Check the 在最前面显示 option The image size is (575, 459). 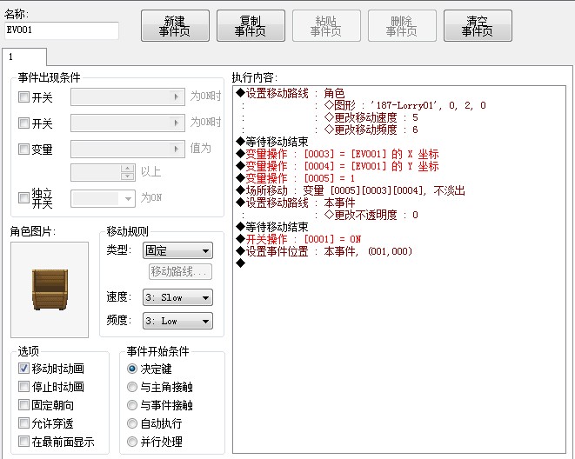click(x=23, y=442)
